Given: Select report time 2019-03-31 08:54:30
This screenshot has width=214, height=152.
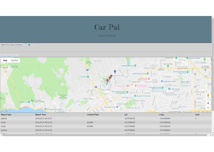Looking at the screenshot, I should pyautogui.click(x=43, y=130).
